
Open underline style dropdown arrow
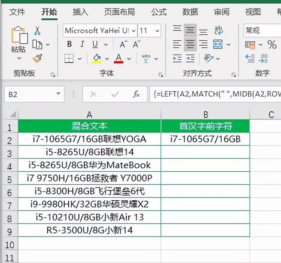coord(106,44)
